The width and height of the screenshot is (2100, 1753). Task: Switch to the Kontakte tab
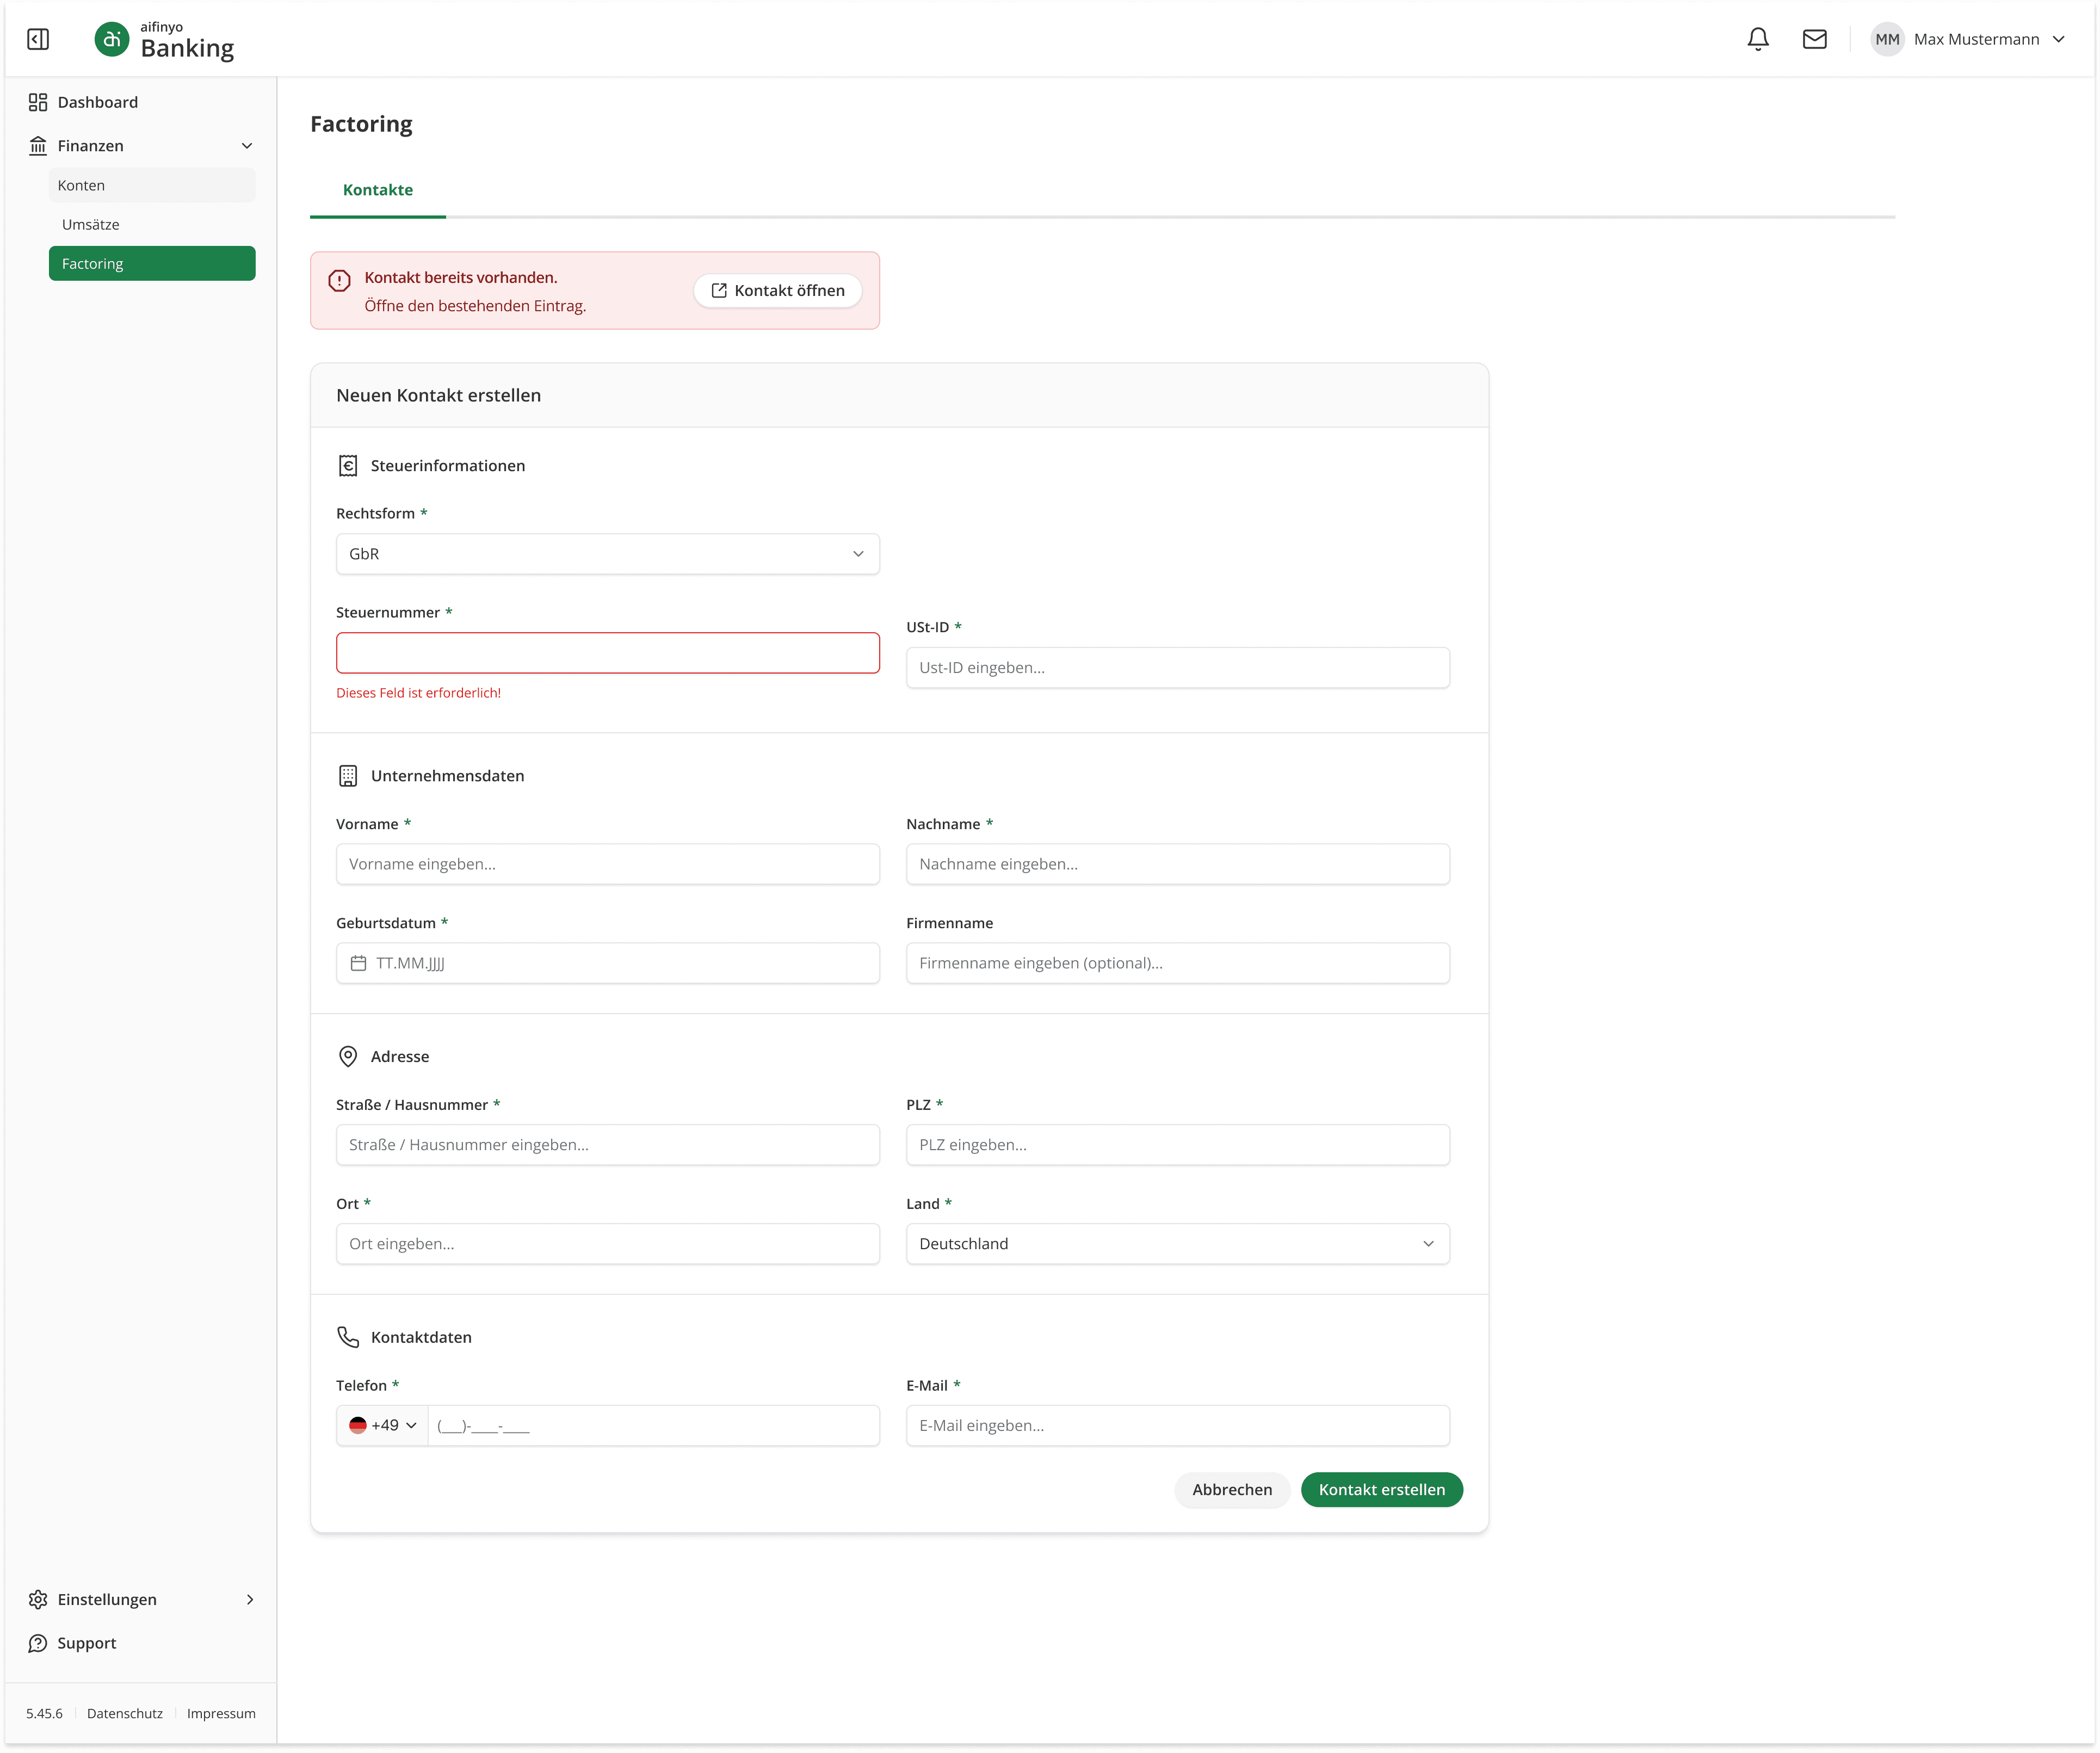click(x=377, y=190)
